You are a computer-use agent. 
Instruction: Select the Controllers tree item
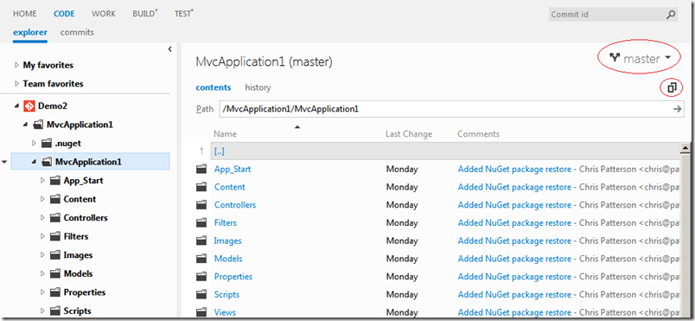86,218
